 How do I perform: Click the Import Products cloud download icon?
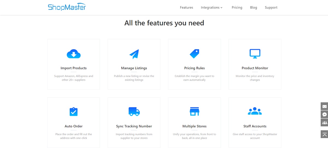[74, 54]
